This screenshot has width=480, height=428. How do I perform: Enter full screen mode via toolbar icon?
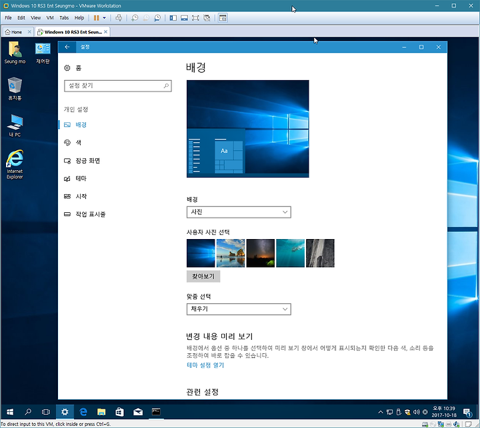tap(195, 18)
